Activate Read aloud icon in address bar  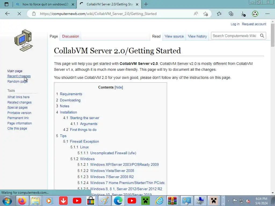tap(196, 14)
